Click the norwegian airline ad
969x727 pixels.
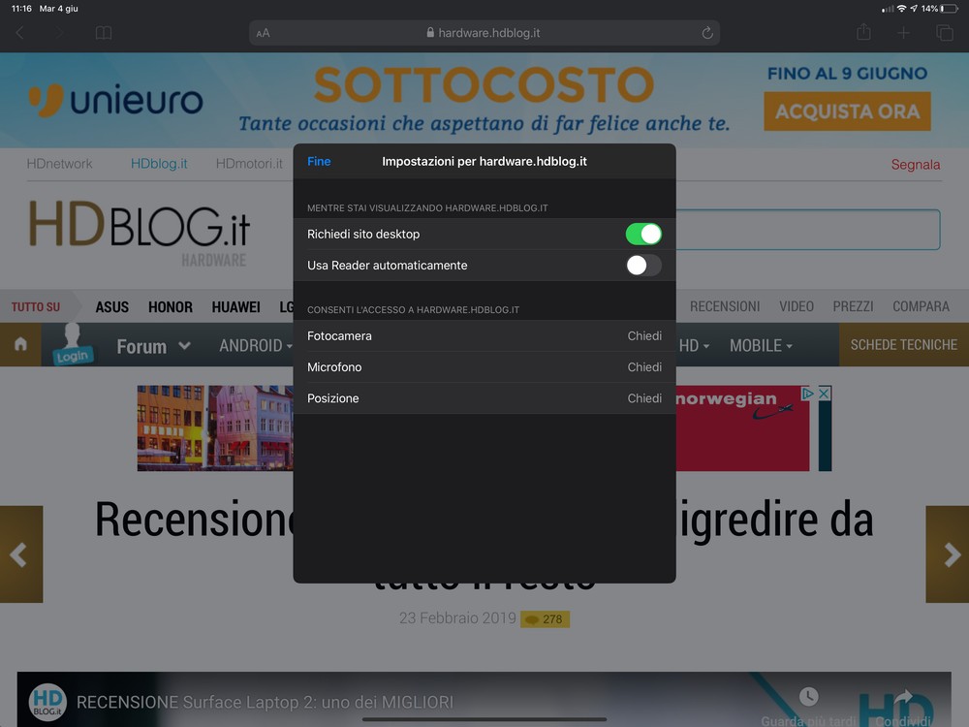pos(742,427)
